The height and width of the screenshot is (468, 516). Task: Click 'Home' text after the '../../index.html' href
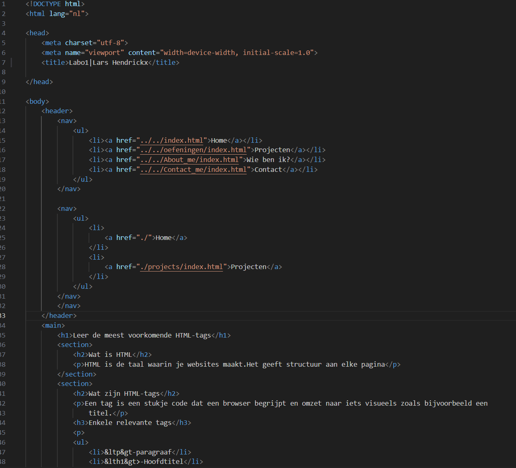click(219, 140)
